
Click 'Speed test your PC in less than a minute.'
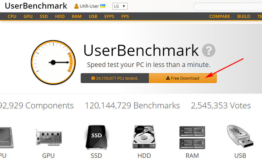149,65
